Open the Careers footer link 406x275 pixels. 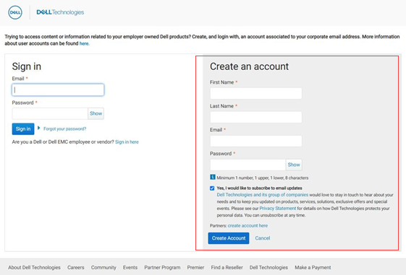click(75, 268)
